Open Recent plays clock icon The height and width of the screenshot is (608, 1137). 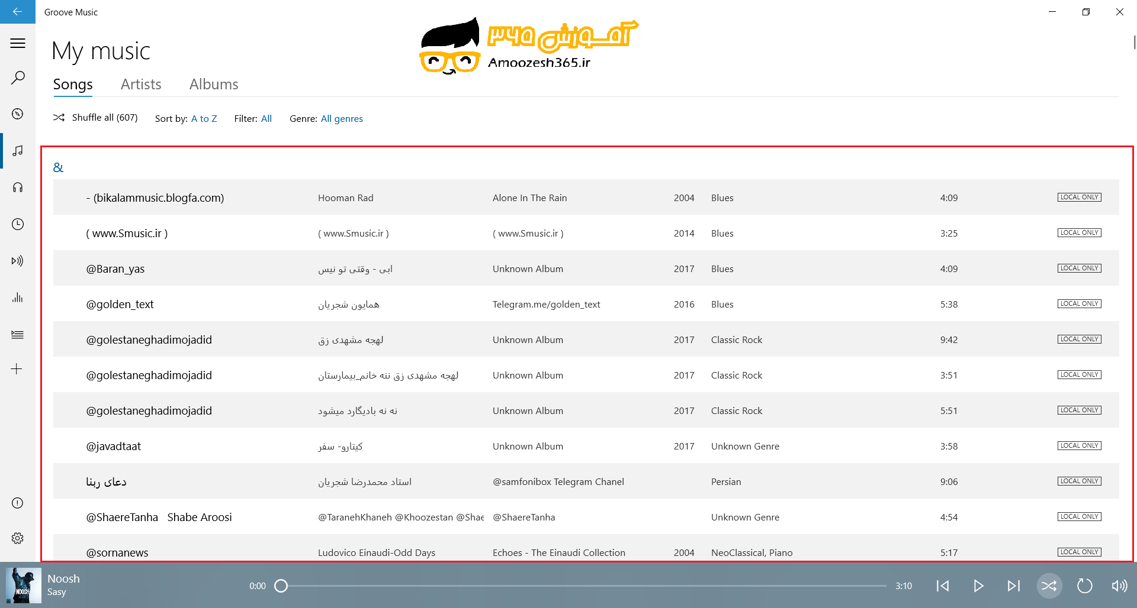[18, 224]
